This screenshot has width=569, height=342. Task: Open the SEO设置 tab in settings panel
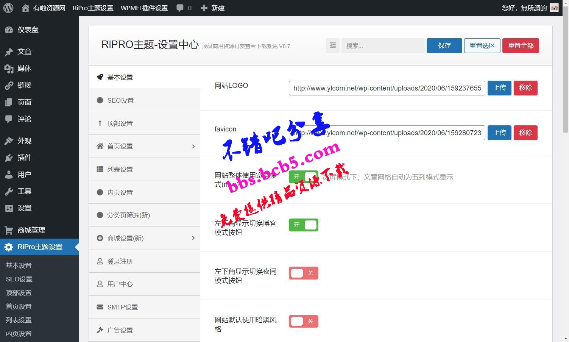click(x=144, y=100)
